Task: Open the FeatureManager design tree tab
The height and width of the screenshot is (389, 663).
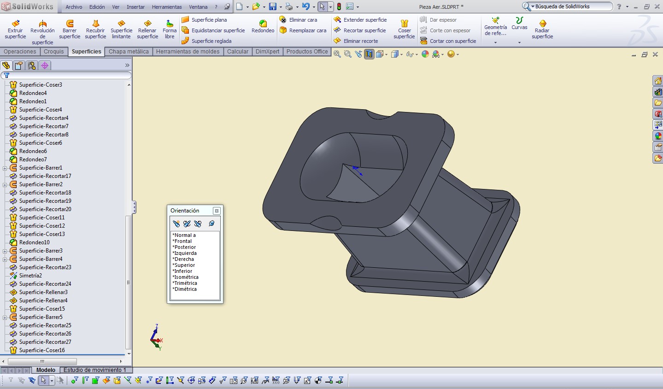Action: 6,65
